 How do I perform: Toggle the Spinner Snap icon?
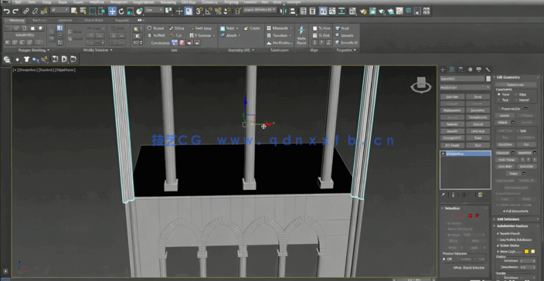point(227,11)
